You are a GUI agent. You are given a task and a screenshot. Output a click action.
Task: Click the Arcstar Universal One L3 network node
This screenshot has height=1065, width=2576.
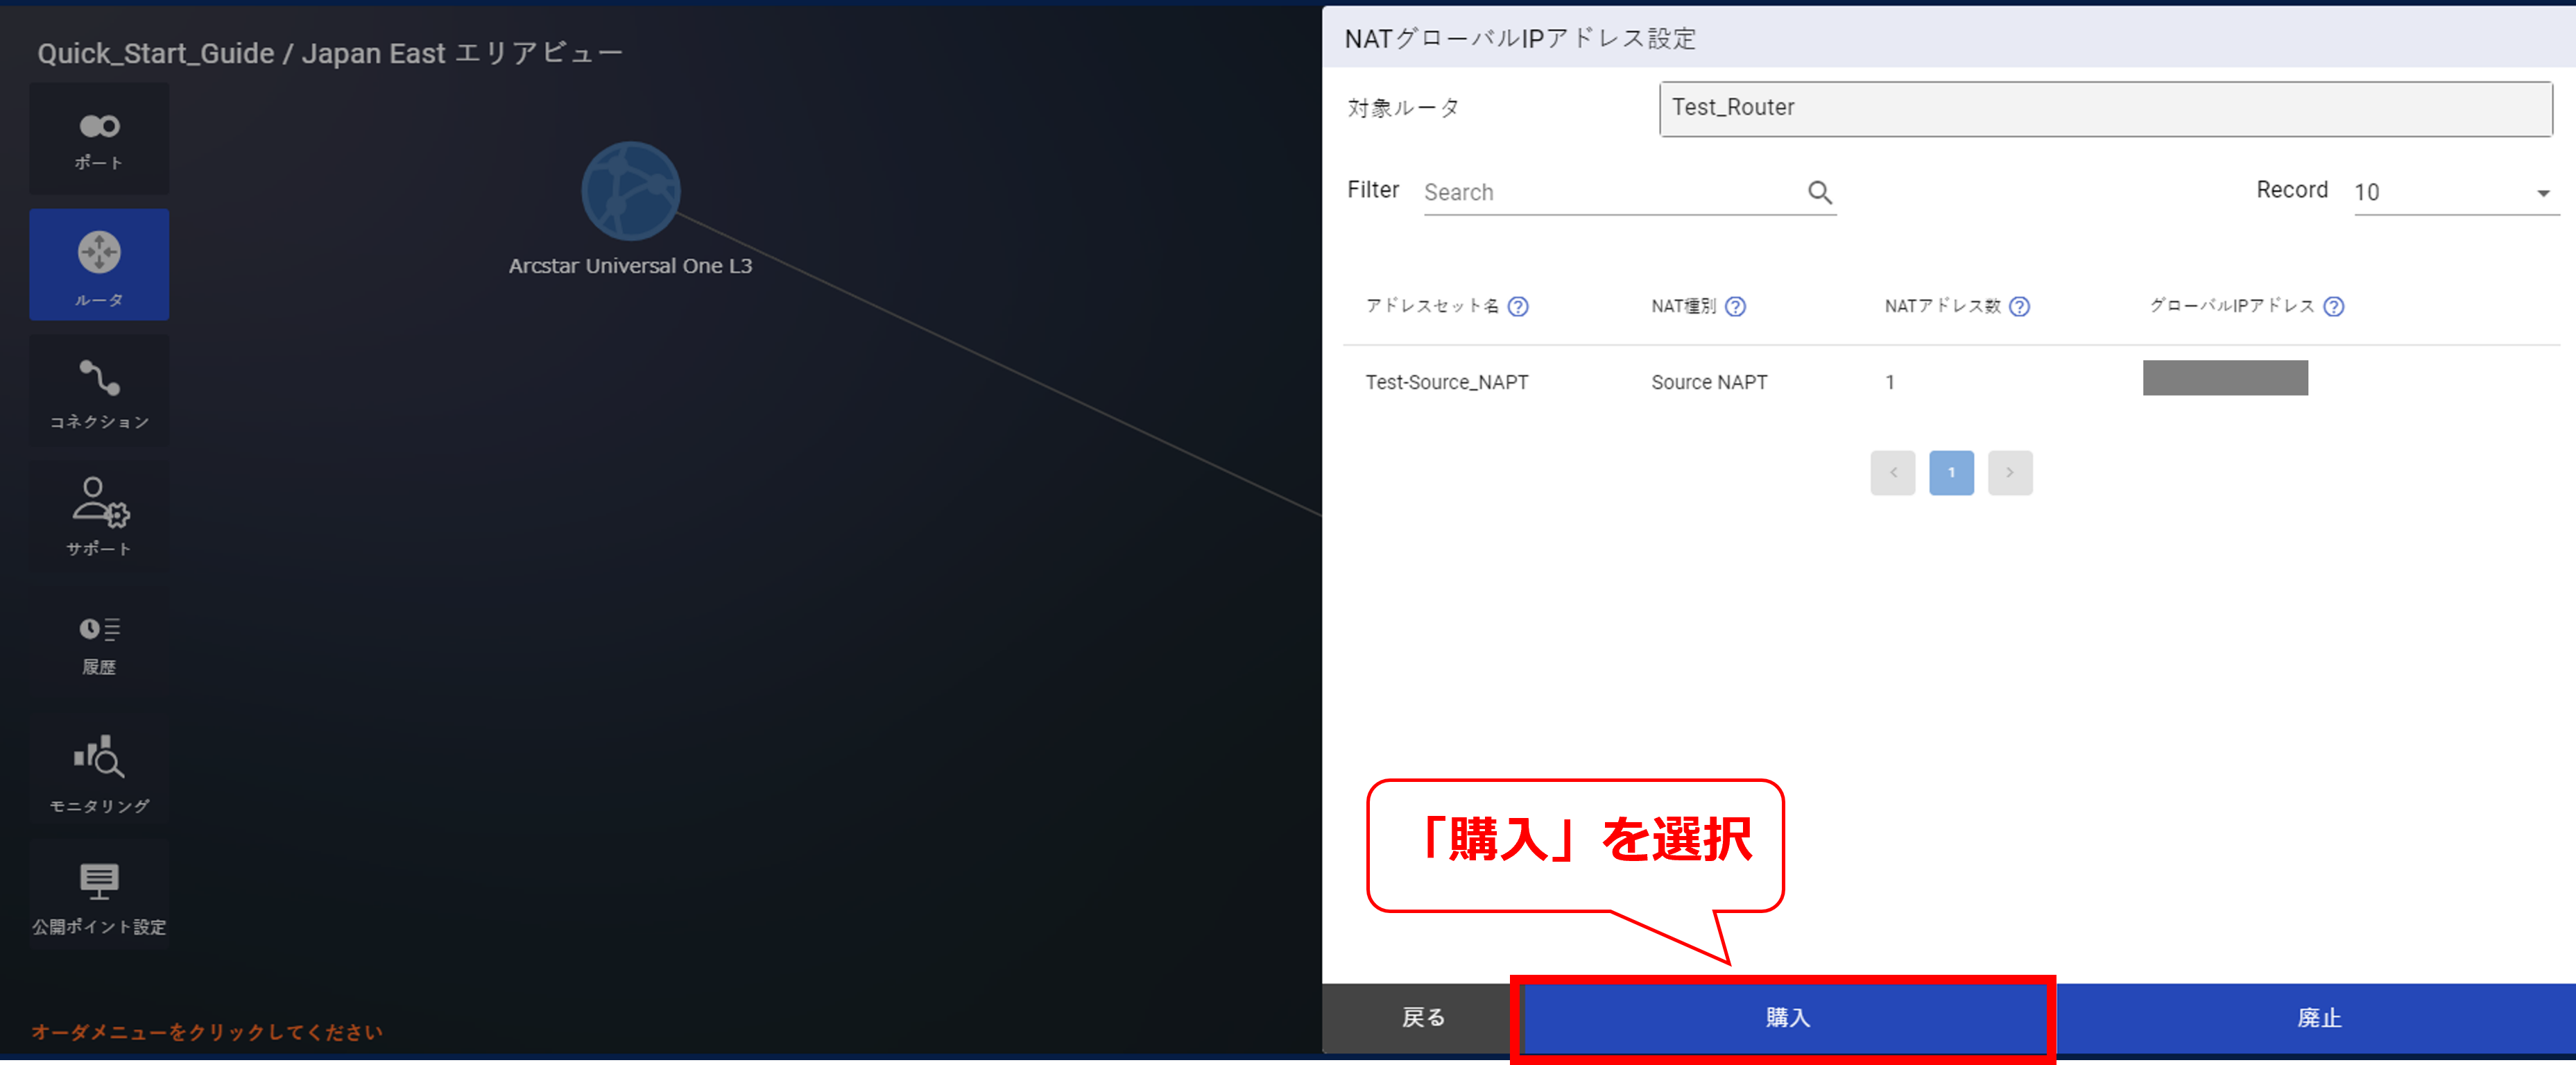pyautogui.click(x=631, y=191)
